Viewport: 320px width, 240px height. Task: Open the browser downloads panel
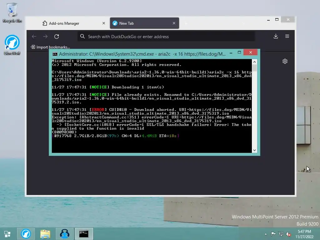(x=276, y=36)
